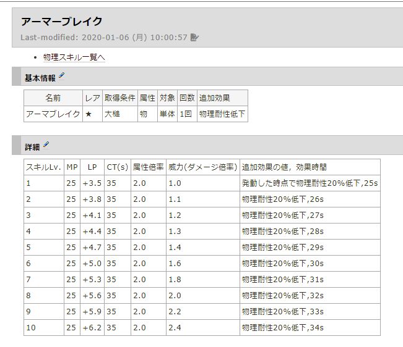Click the 大槌 cell
Screen dimensions: 403x347
(x=119, y=114)
